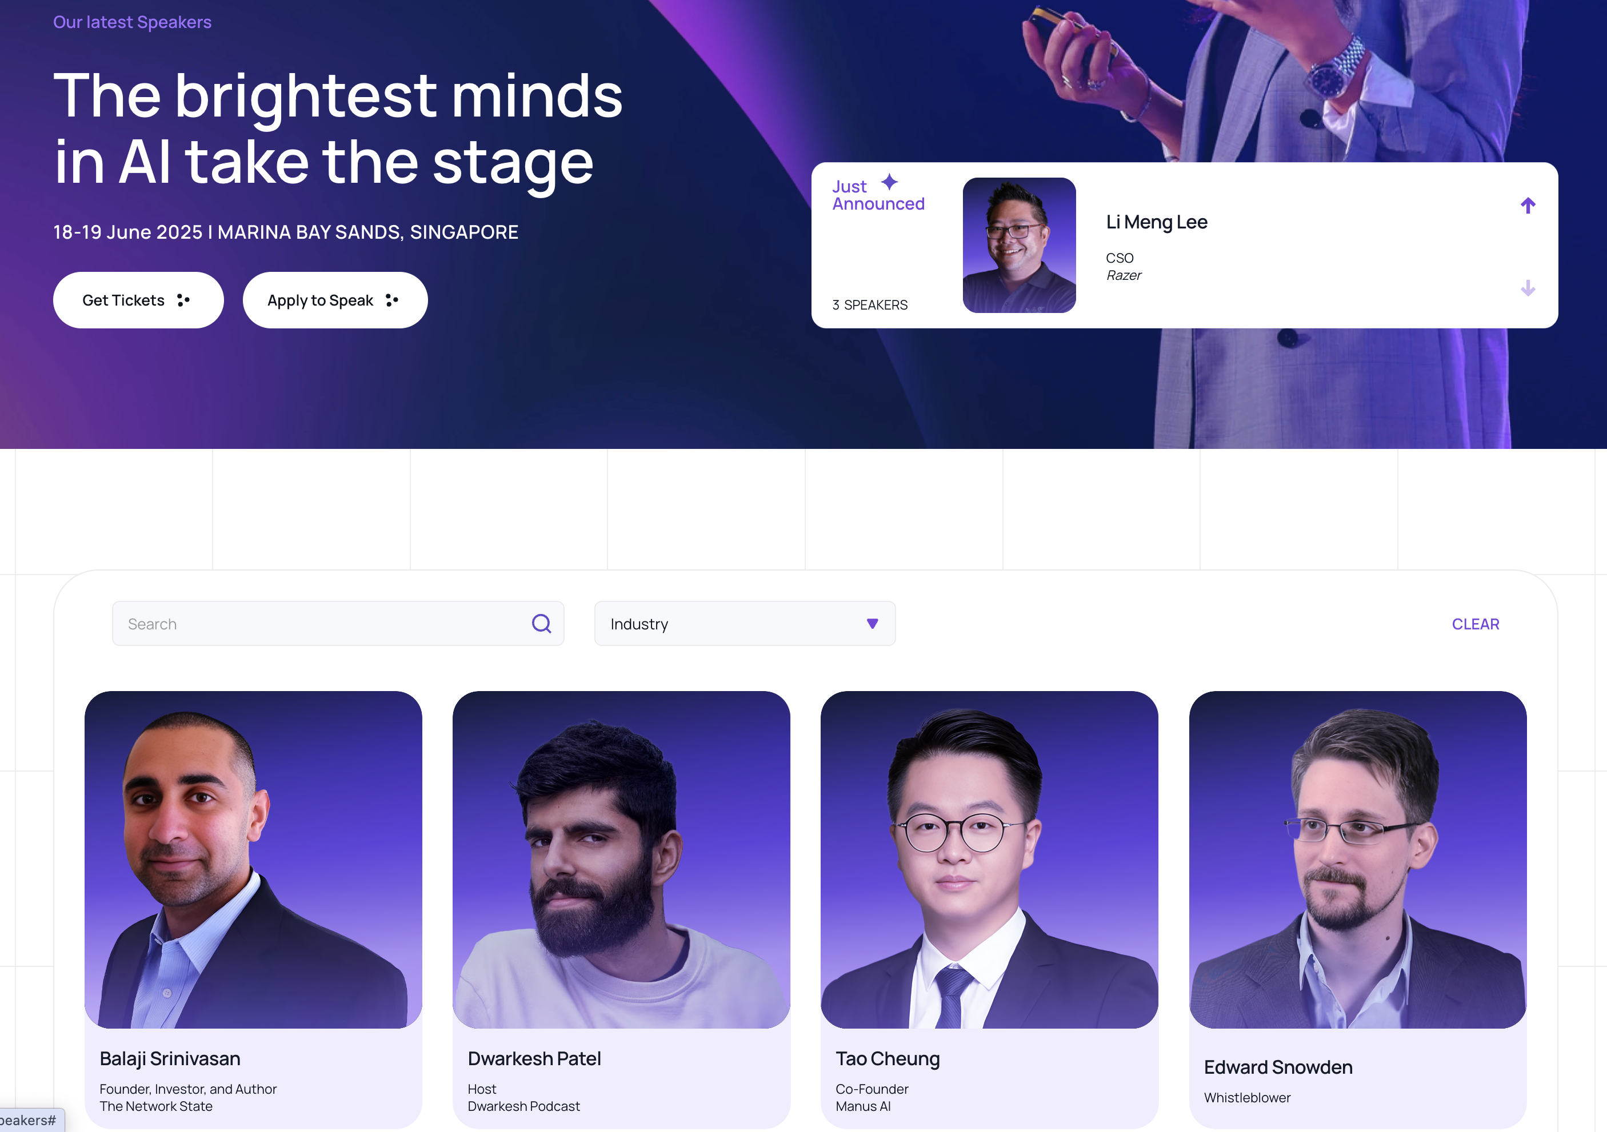Viewport: 1607px width, 1132px height.
Task: Open Edward Snowden's speaker photo
Action: point(1358,860)
